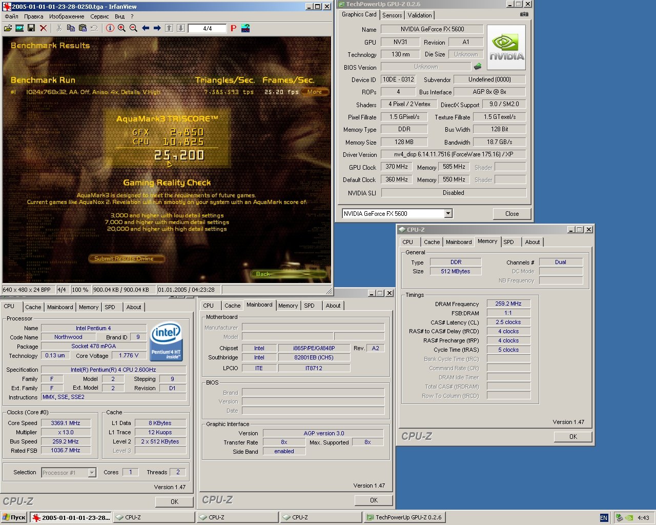Undo last action in IrfanView
The width and height of the screenshot is (656, 525).
94,28
